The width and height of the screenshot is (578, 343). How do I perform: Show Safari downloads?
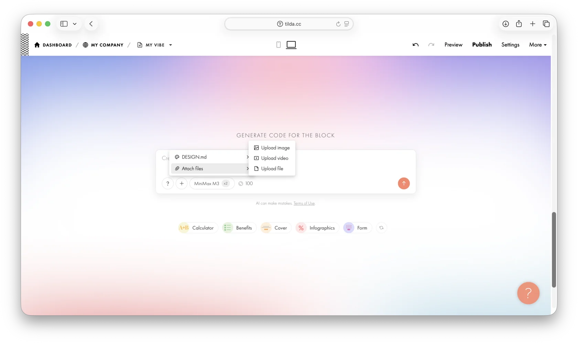505,24
